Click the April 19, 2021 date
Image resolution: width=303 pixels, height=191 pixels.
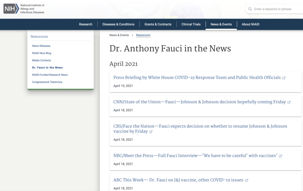click(123, 86)
